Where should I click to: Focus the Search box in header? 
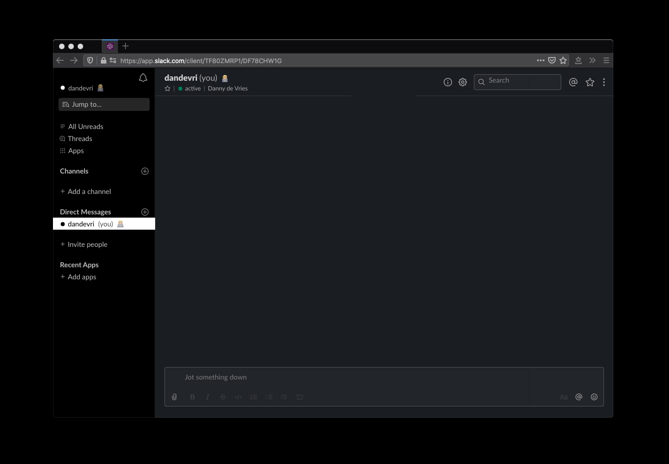[518, 82]
